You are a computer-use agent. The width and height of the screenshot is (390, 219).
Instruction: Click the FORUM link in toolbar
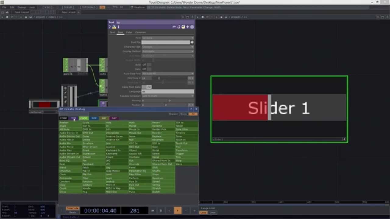(68, 7)
